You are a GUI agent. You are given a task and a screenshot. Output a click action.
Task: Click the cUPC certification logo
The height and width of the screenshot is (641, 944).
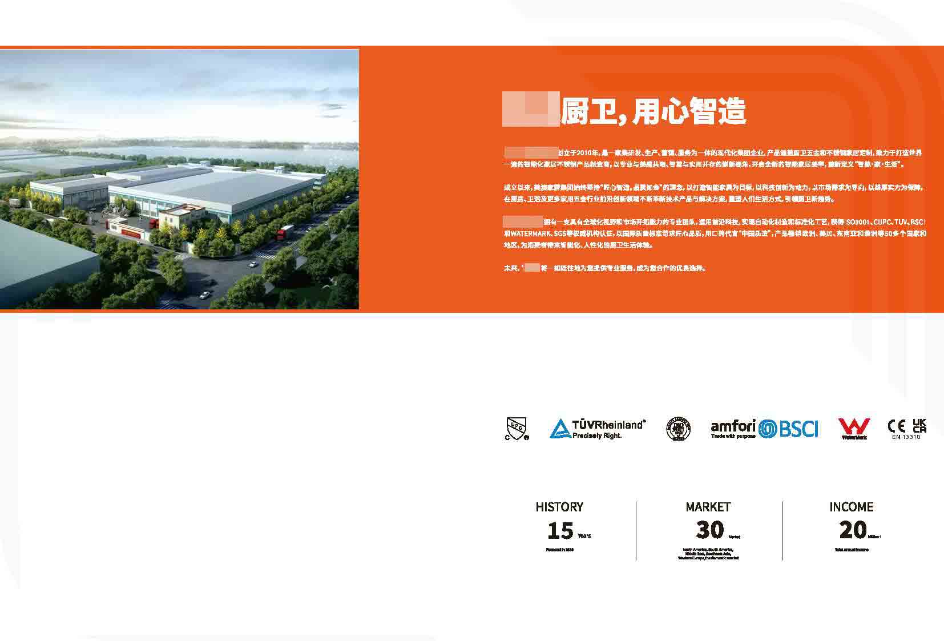tap(517, 429)
